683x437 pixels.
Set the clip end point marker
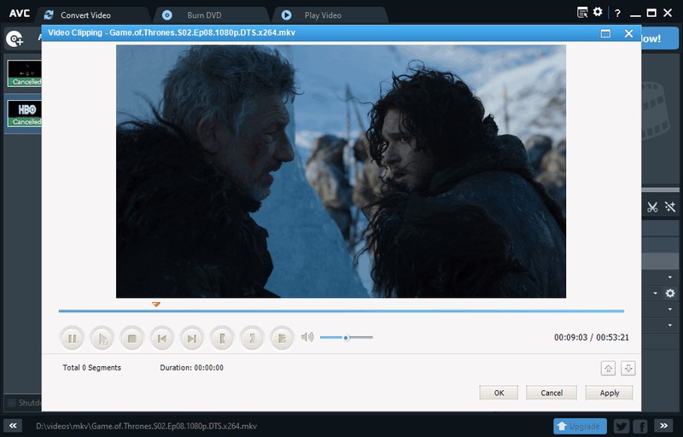coord(252,339)
